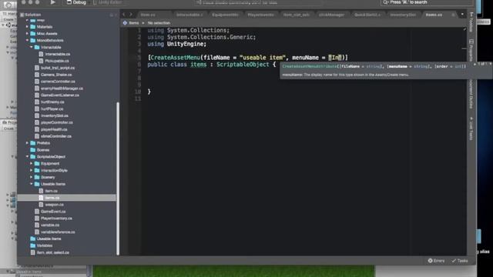Navigate forward with the right arrow
This screenshot has height=277, width=493.
click(131, 15)
